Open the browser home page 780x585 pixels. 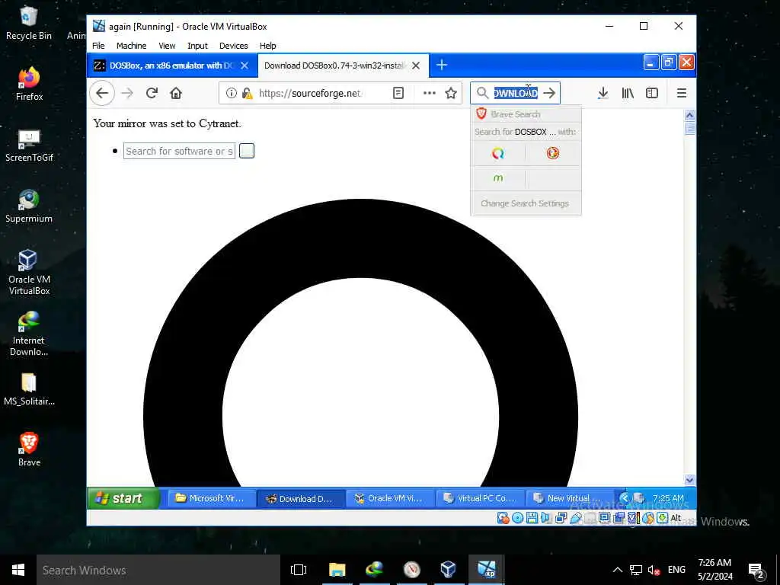click(176, 93)
